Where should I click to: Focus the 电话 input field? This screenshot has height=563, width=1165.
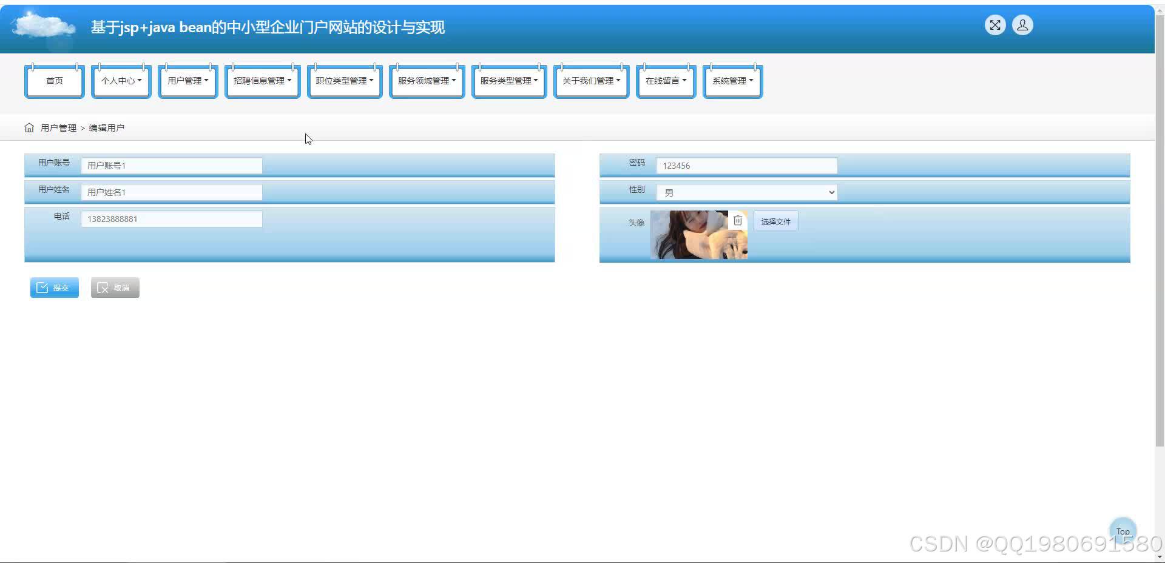(172, 219)
